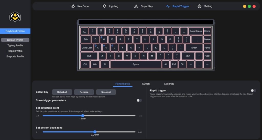Select the W key with lightning icon
Image resolution: width=262 pixels, height=140 pixels.
104,39
